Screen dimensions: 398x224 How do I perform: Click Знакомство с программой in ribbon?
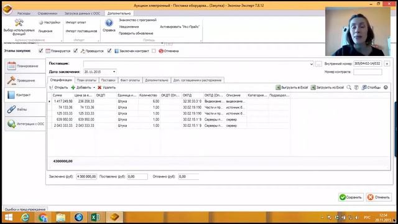coord(138,20)
